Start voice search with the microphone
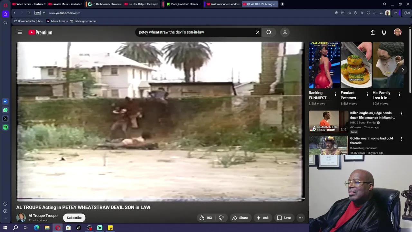 [285, 32]
